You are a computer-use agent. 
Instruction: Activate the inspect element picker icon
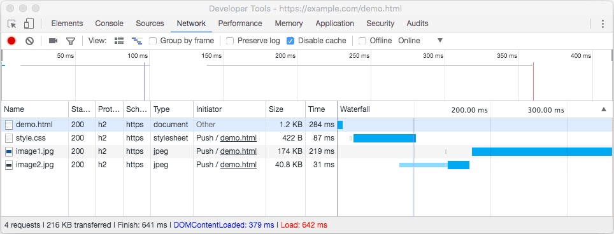point(11,24)
